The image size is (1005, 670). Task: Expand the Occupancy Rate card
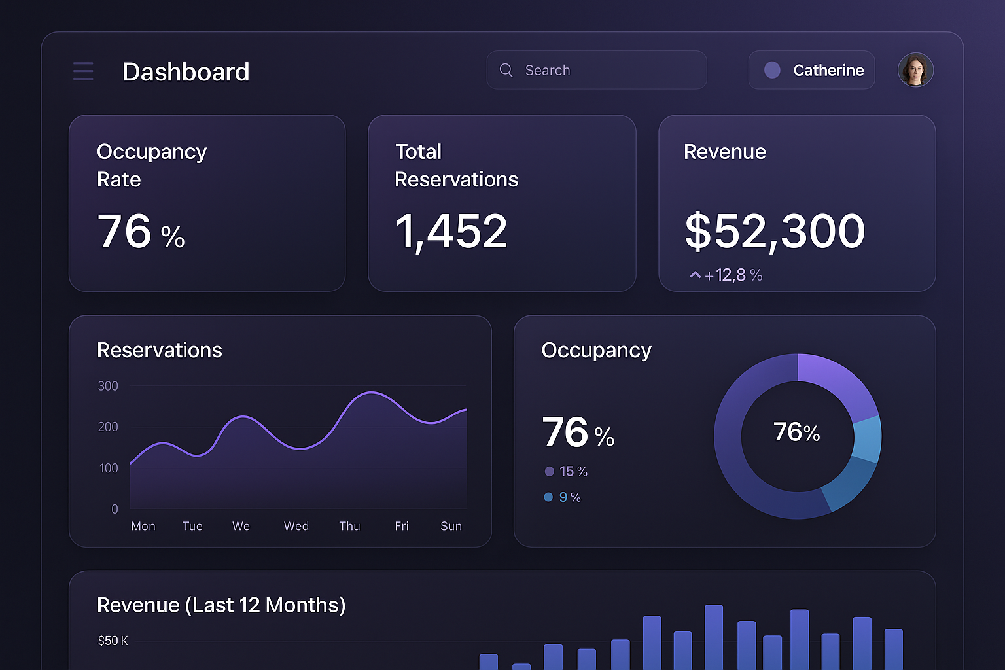207,203
